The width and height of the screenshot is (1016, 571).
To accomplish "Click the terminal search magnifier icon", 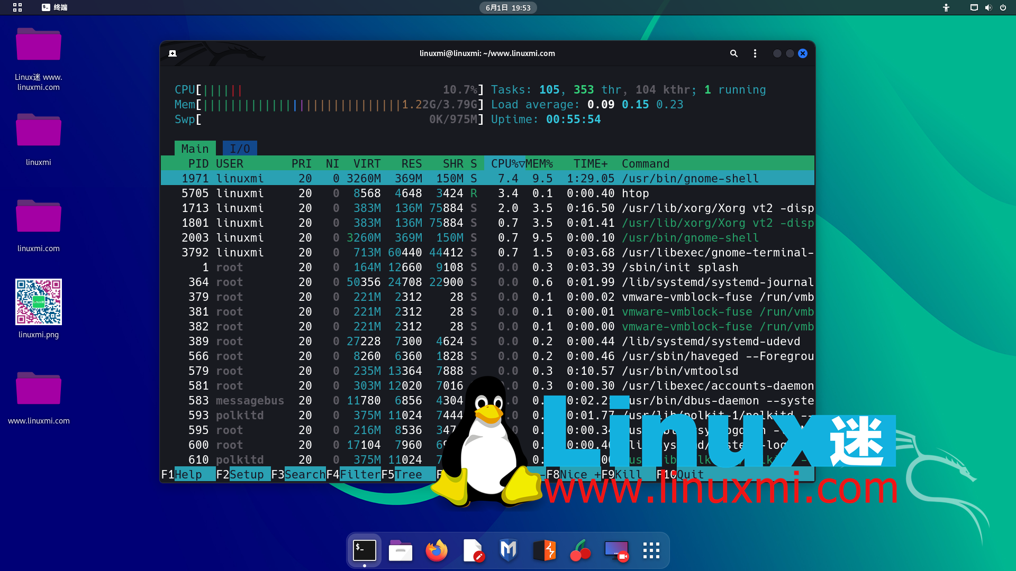I will coord(733,53).
